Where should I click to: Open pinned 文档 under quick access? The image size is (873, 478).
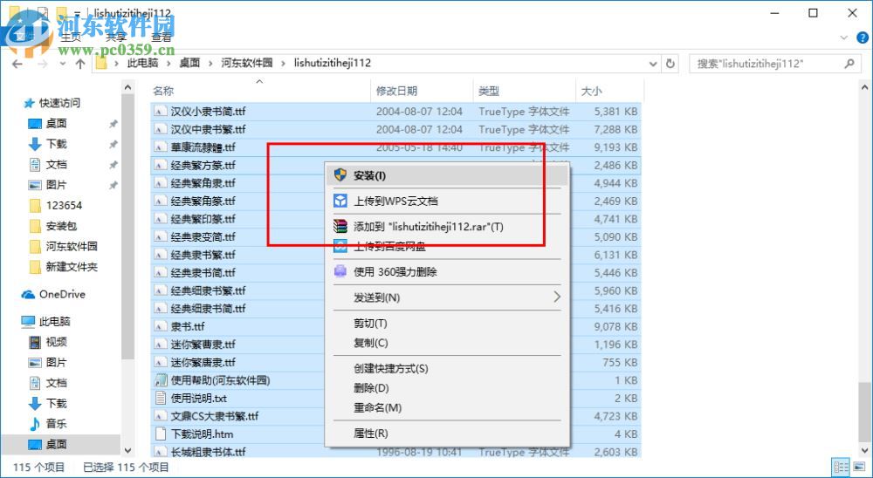click(x=56, y=165)
